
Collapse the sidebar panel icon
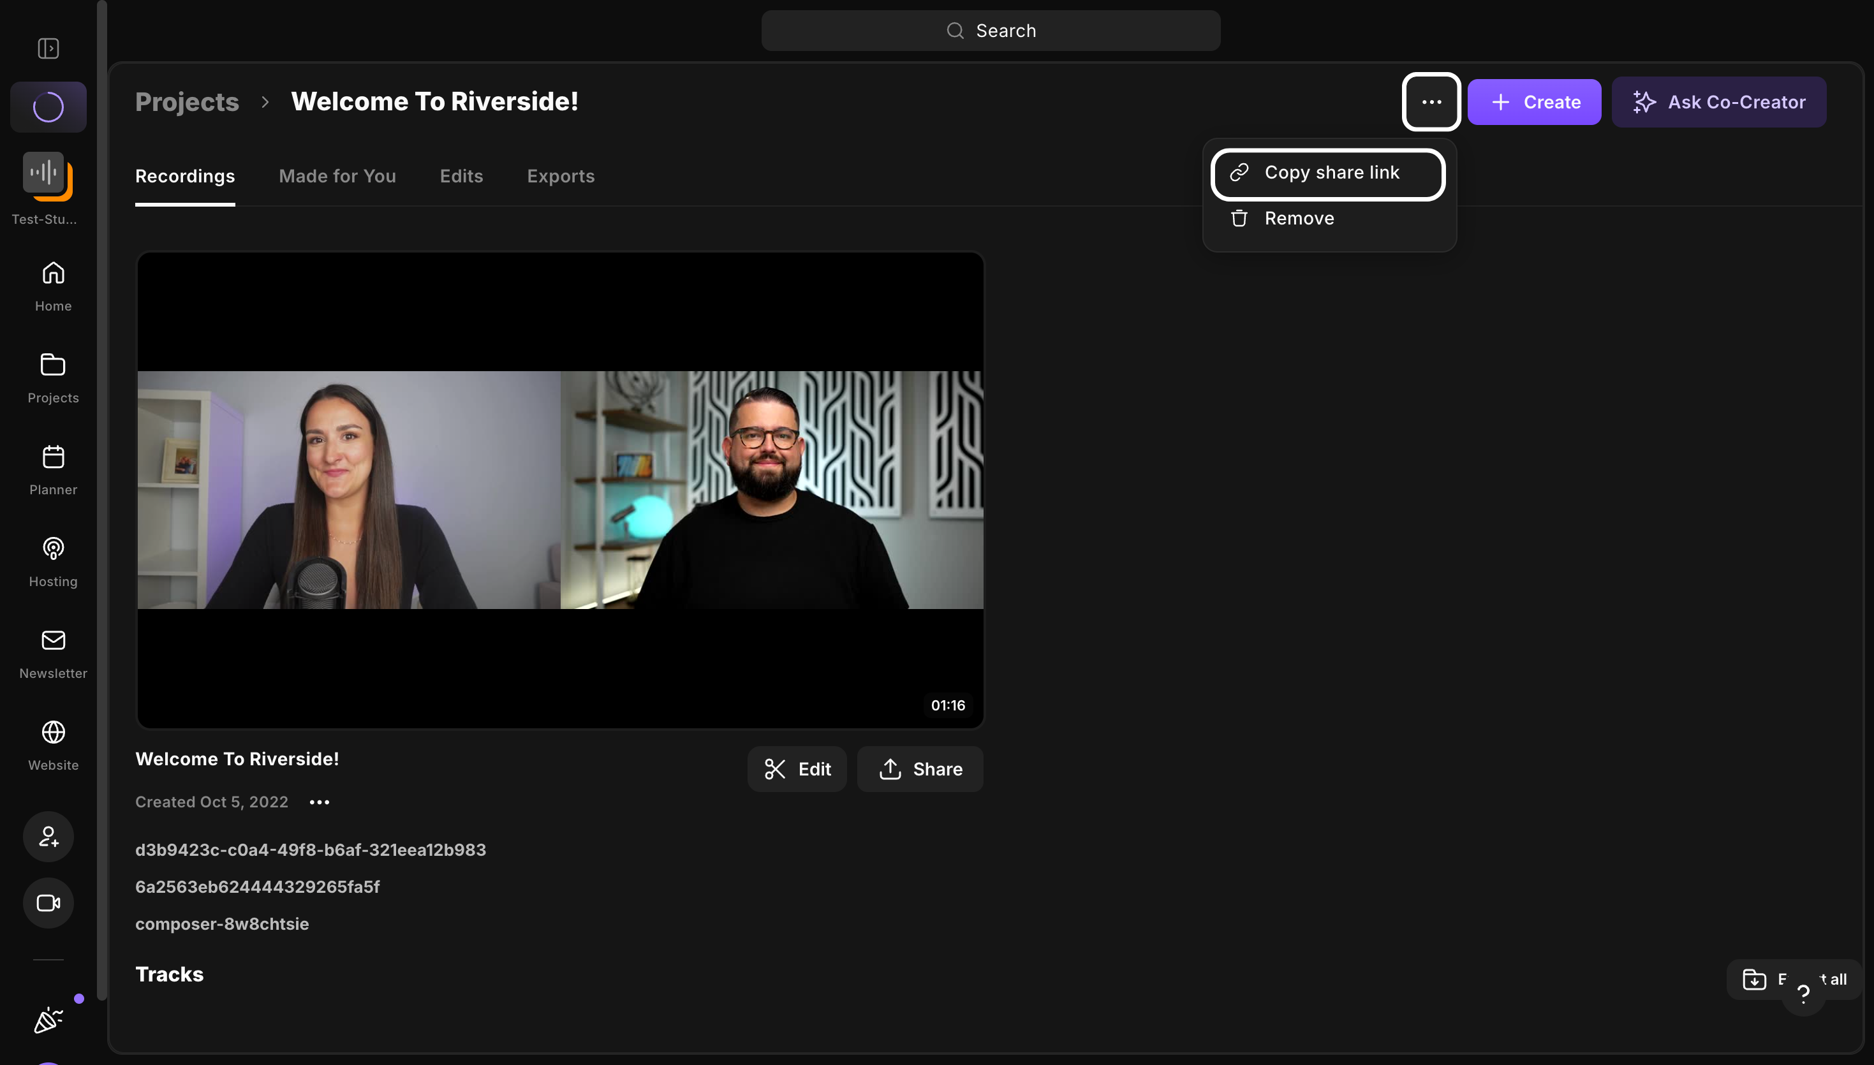48,48
